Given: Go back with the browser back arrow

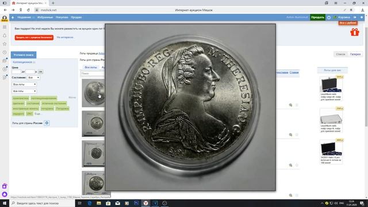Looking at the screenshot, I should 5,10.
